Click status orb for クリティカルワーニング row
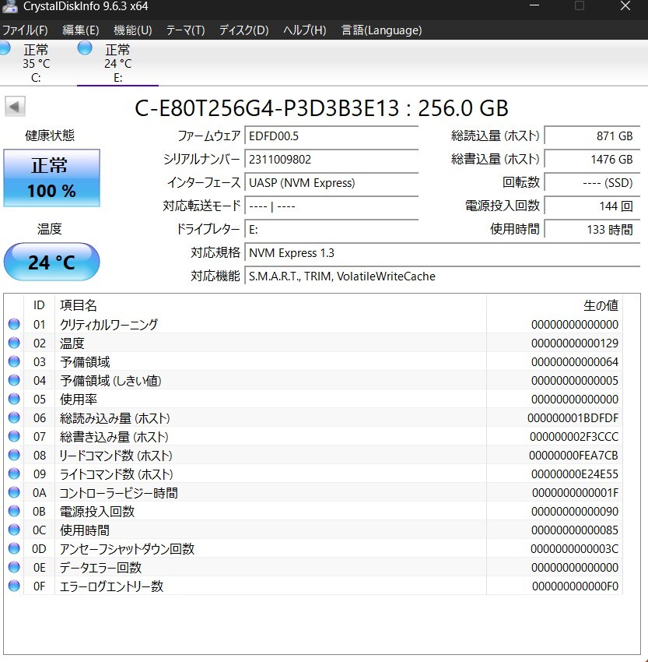The height and width of the screenshot is (662, 648). 14,325
